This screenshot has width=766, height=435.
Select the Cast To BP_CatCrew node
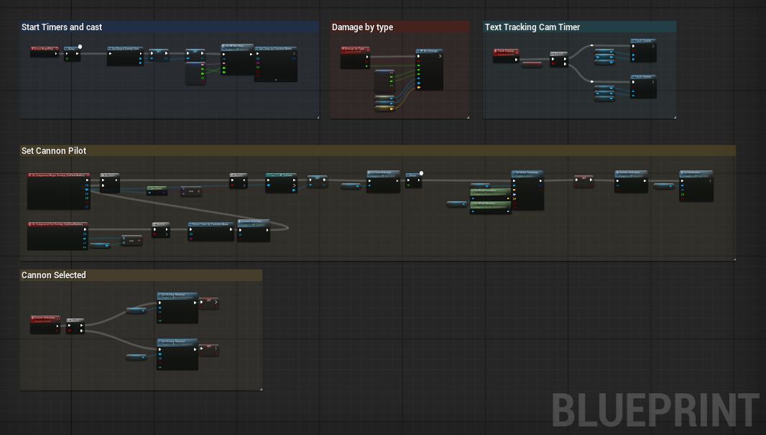[281, 183]
